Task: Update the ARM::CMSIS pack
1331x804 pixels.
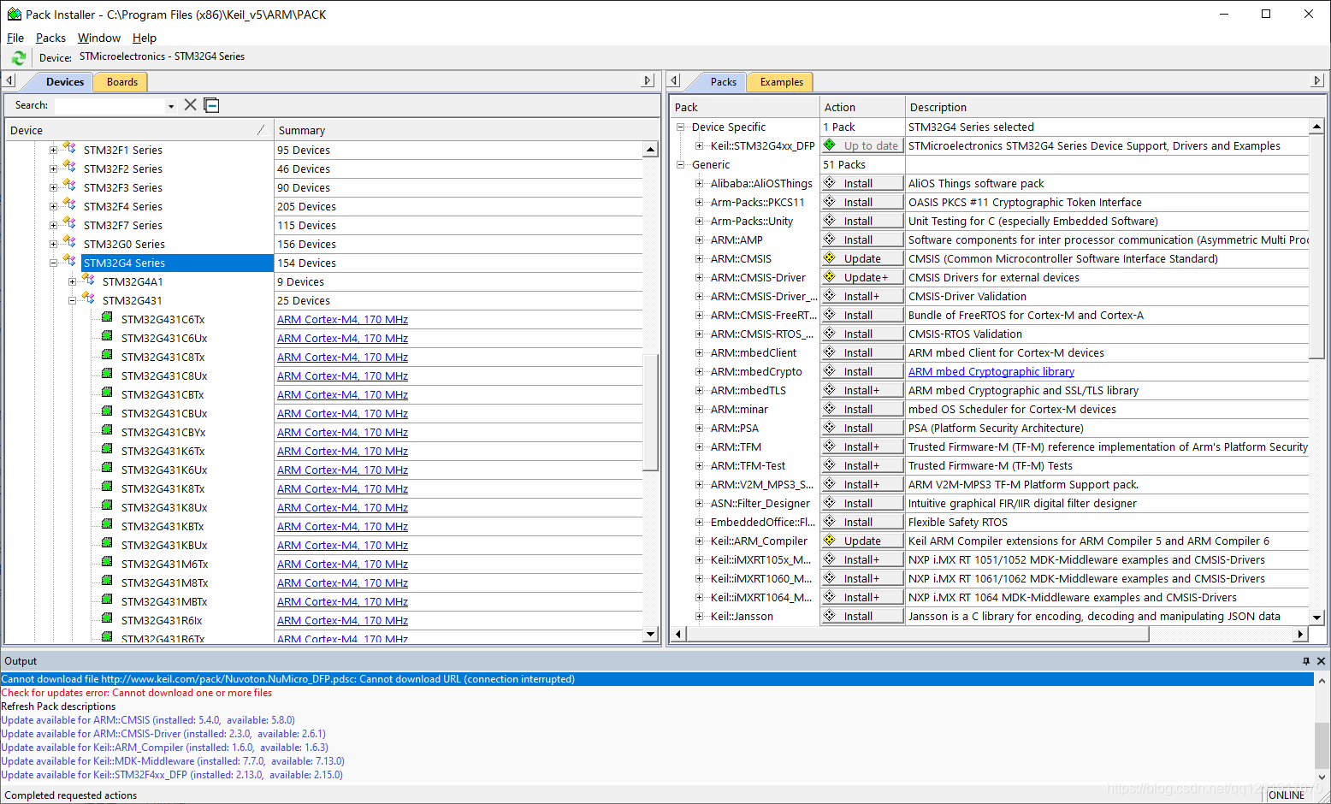Action: 862,258
